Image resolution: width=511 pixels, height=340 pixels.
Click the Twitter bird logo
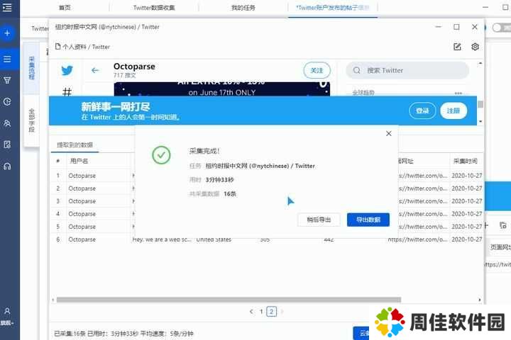pyautogui.click(x=67, y=70)
